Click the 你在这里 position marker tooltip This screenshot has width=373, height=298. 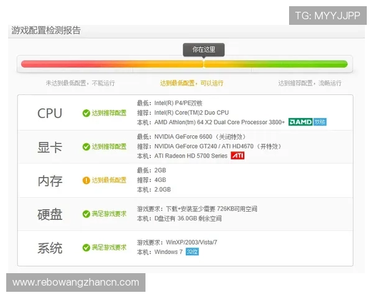pos(204,50)
